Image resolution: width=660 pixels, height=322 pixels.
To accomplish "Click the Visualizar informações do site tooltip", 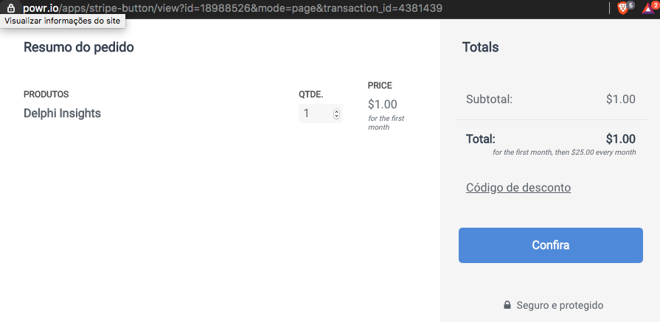I will point(63,21).
